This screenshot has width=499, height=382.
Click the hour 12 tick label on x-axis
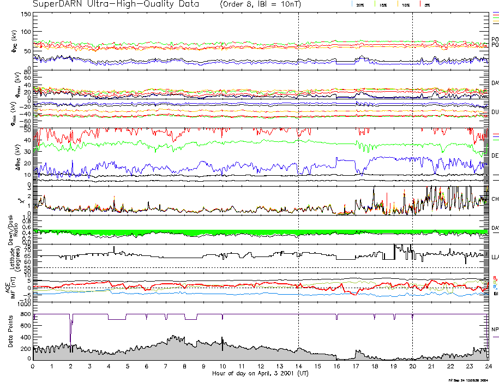coord(261,366)
